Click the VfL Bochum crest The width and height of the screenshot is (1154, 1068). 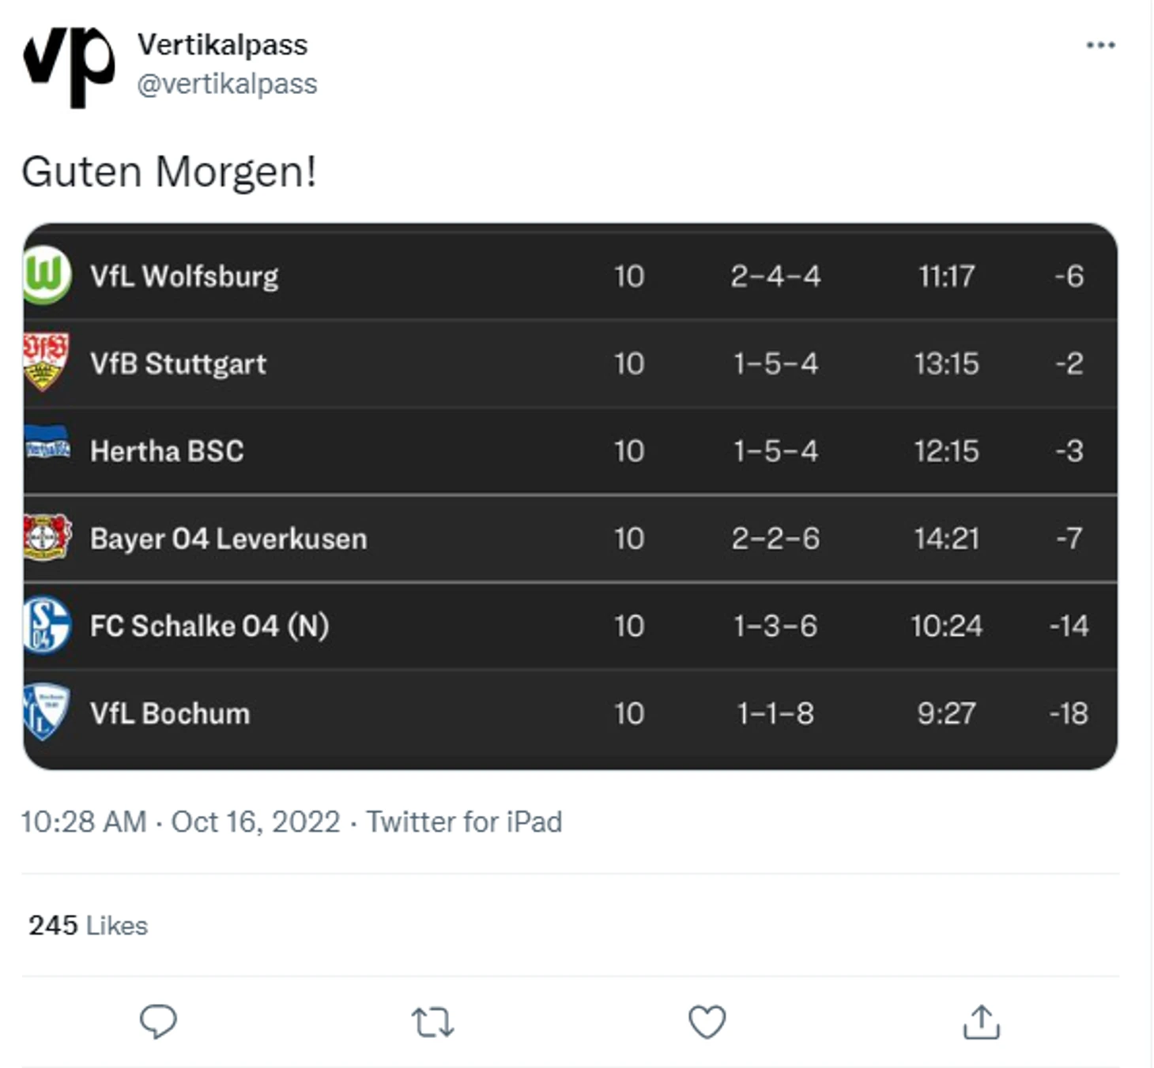46,712
